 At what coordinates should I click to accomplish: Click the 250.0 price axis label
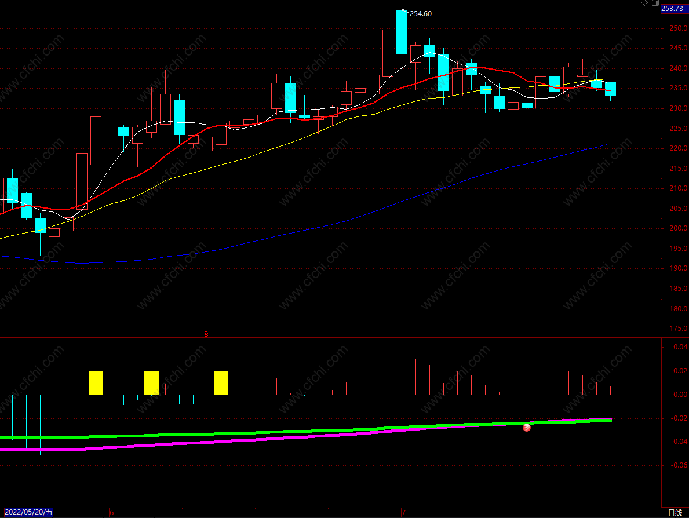[678, 28]
